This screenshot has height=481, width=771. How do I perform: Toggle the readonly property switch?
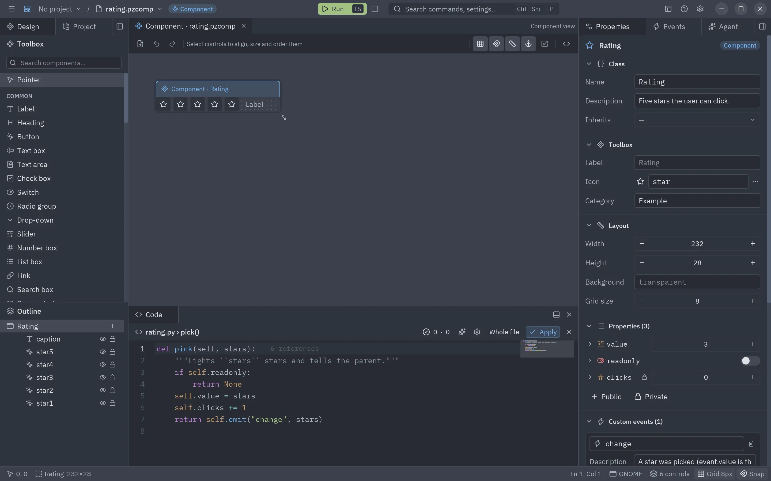pyautogui.click(x=750, y=361)
